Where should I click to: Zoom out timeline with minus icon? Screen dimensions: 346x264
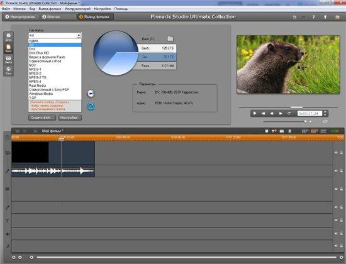pos(20,257)
